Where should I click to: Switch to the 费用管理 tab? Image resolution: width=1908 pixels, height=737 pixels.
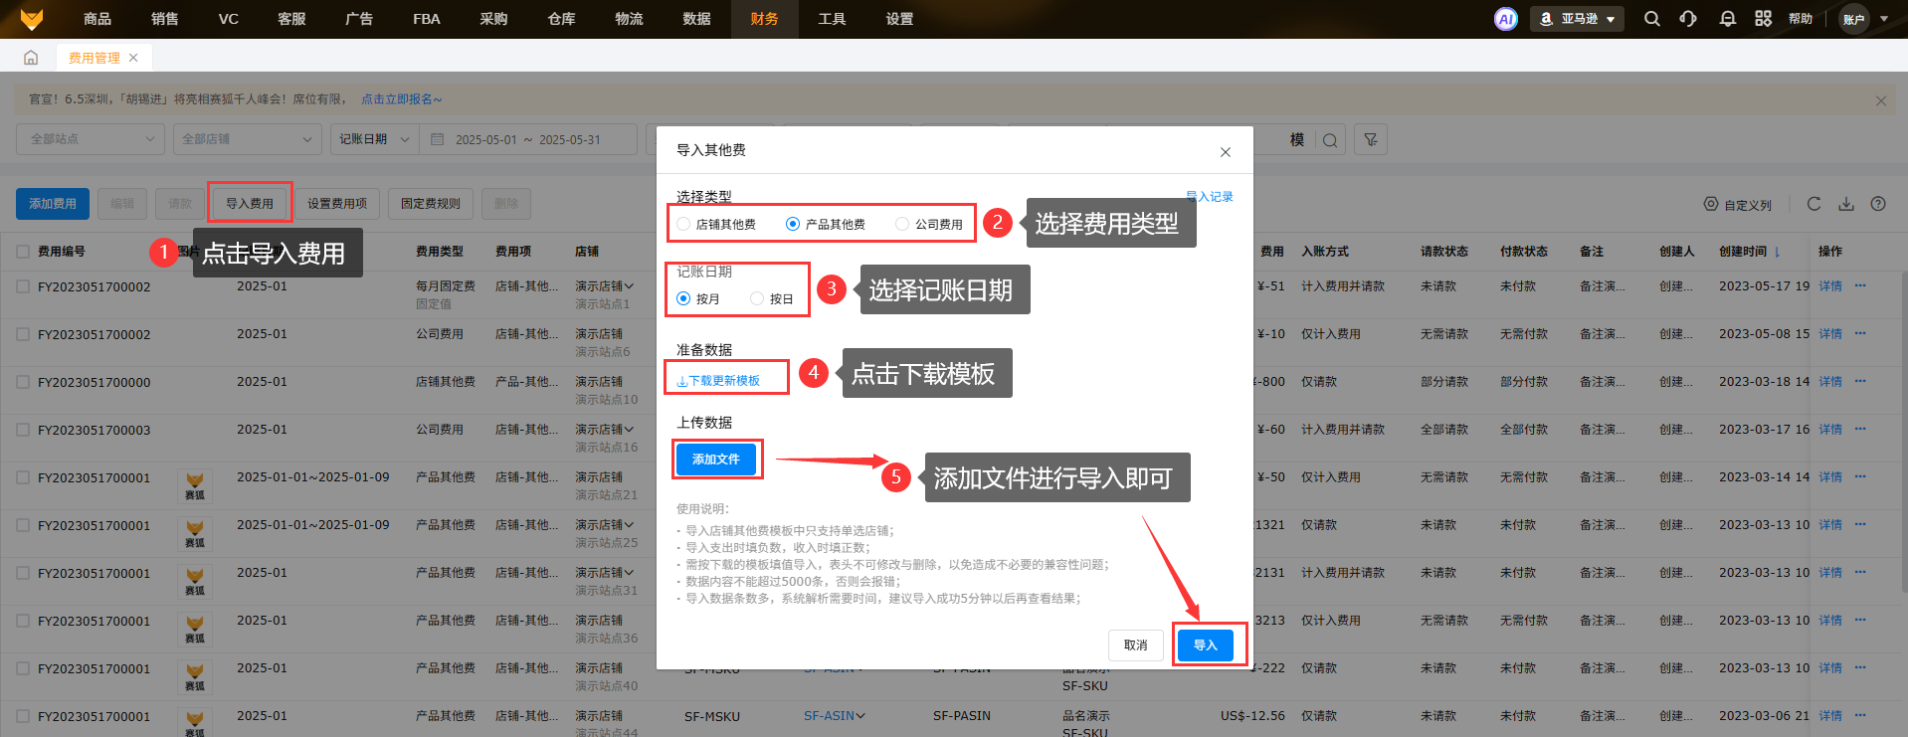(x=95, y=58)
